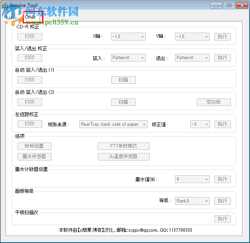Open the 等级 Rank0 dropdown
The height and width of the screenshot is (243, 250).
pos(192,201)
